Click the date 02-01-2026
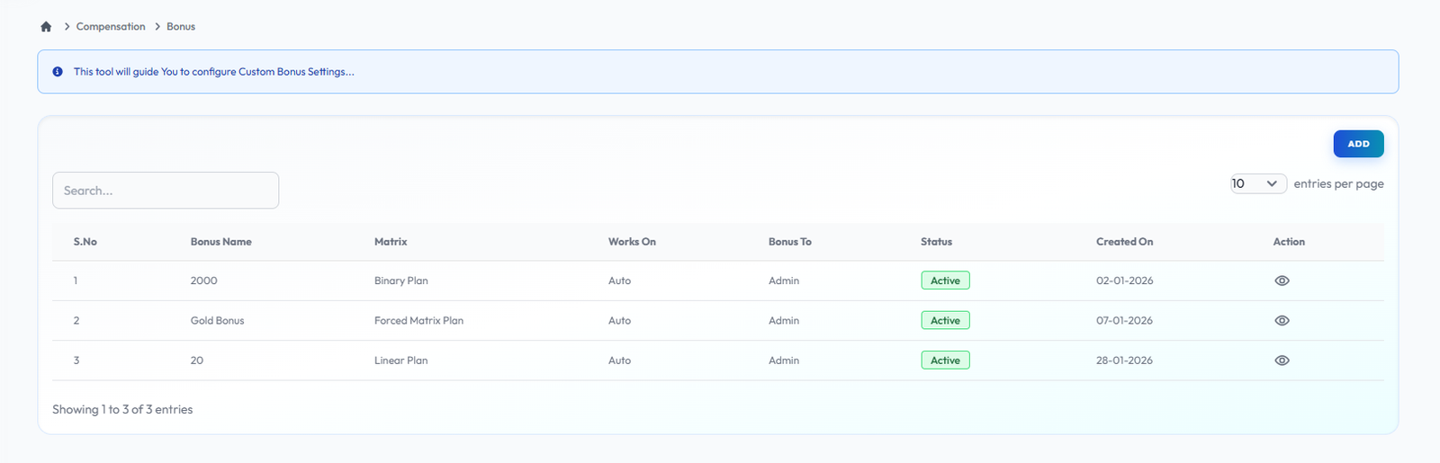Screen dimensions: 1440x463 1124,280
